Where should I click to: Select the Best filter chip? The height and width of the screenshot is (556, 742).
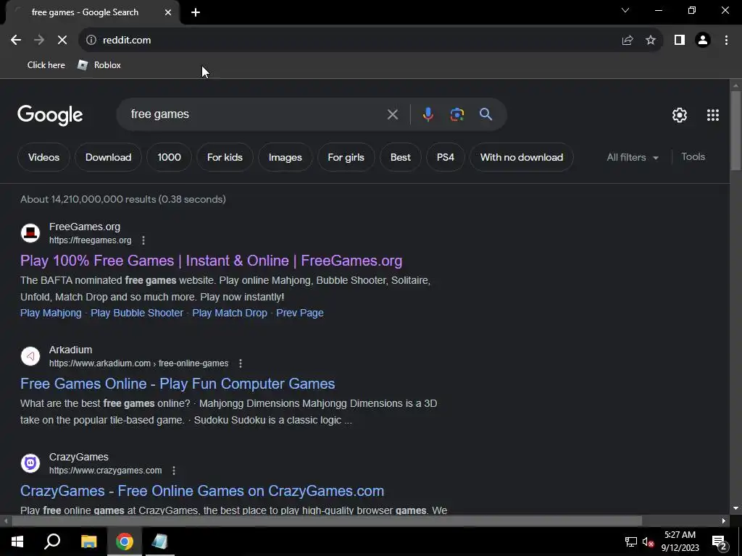(x=400, y=157)
